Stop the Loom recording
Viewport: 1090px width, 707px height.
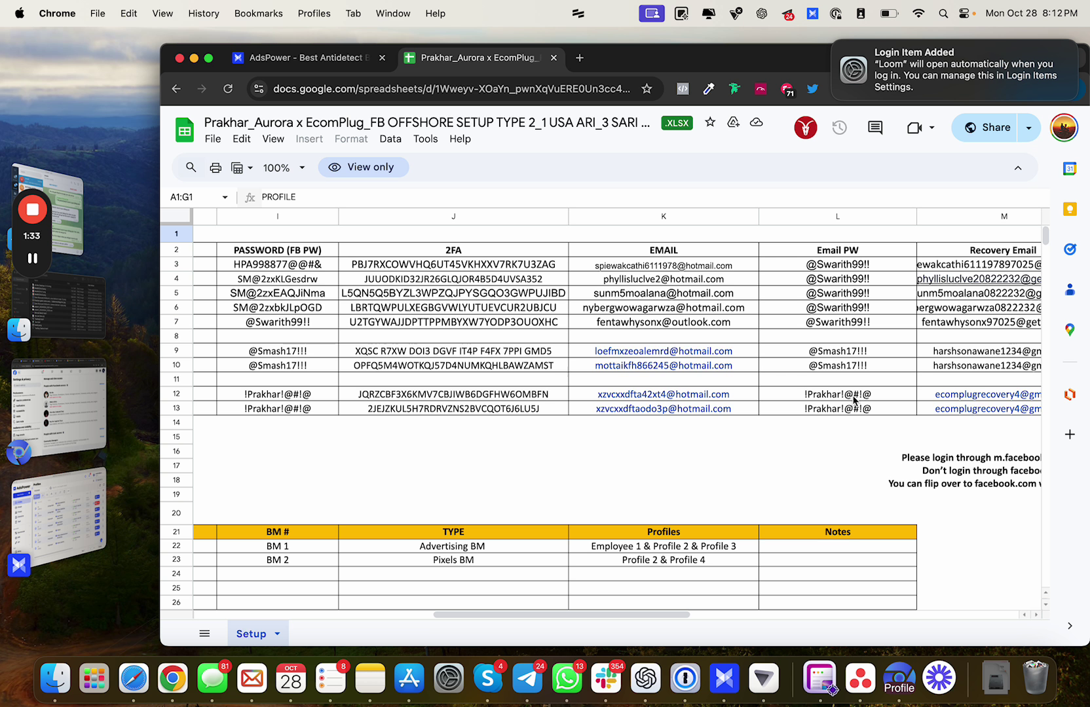[x=32, y=209]
